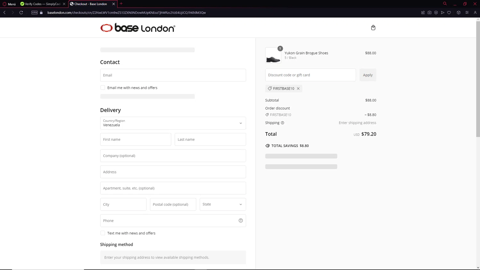Click the Address field
The width and height of the screenshot is (480, 270).
pyautogui.click(x=173, y=172)
